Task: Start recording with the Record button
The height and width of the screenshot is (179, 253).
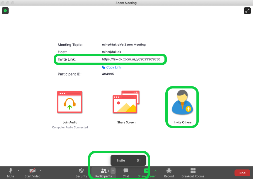Action: point(169,173)
